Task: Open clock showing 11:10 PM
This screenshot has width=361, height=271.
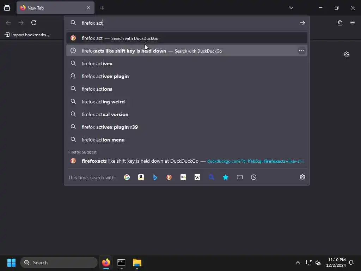Action: 336,263
